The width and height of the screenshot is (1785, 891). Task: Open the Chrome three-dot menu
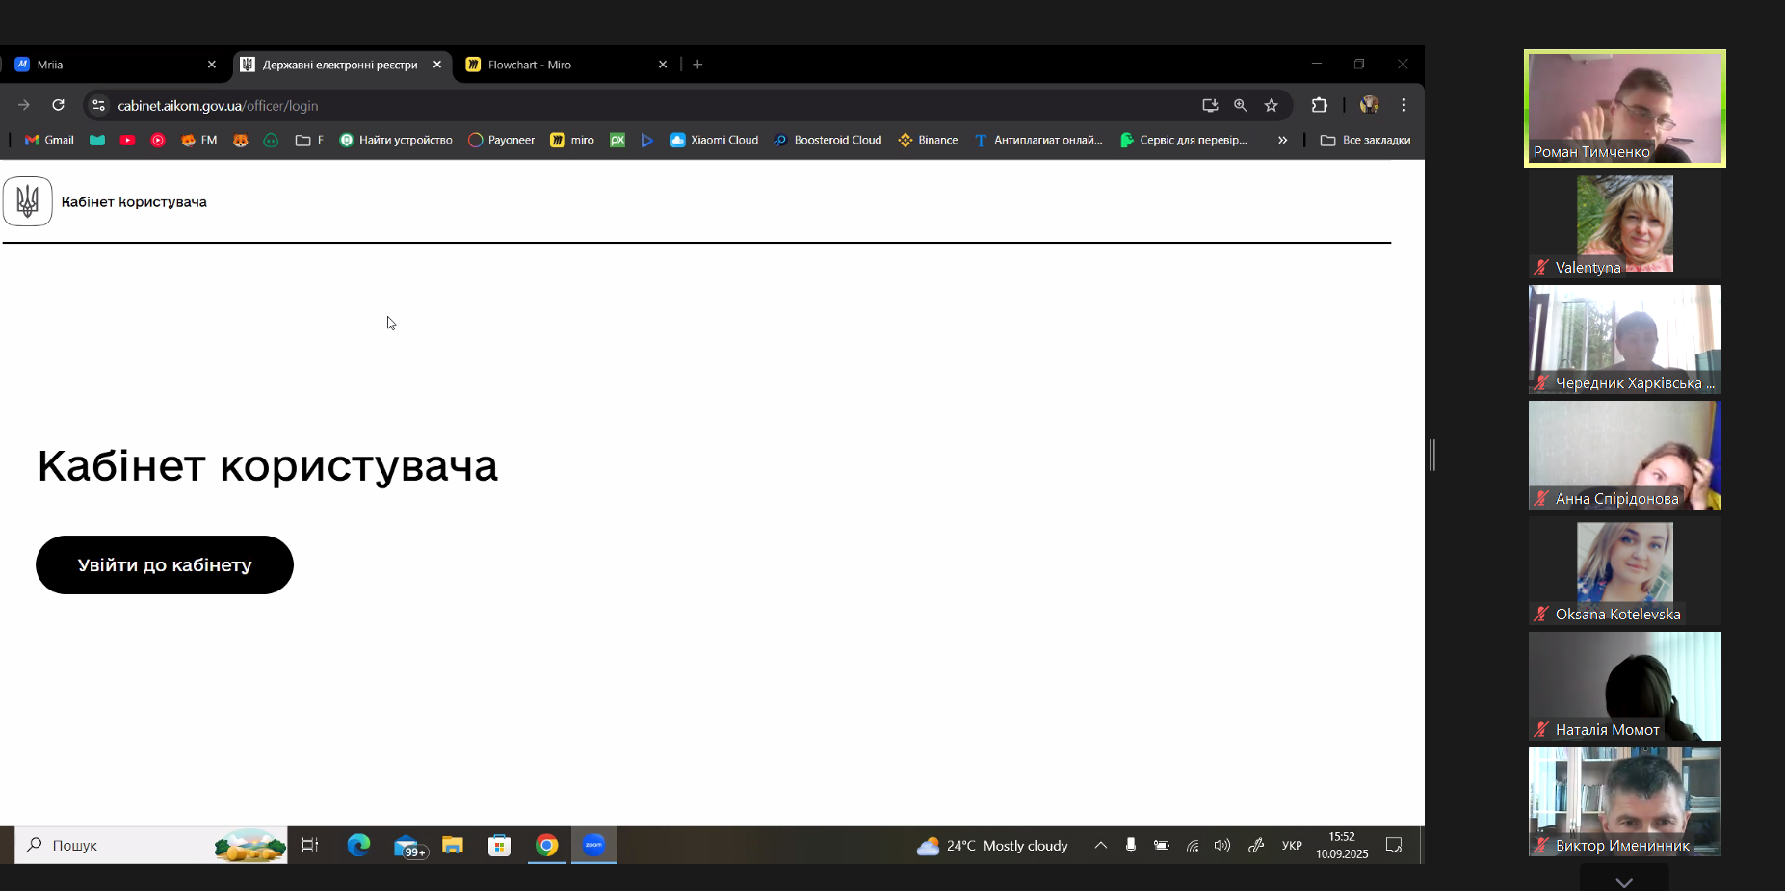[1404, 105]
